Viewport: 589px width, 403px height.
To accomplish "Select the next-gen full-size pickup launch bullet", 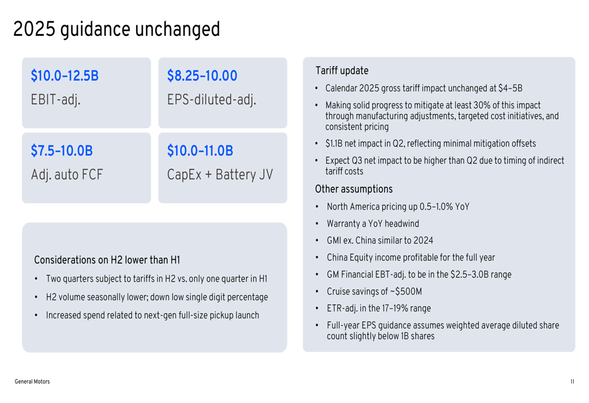I will tap(153, 315).
